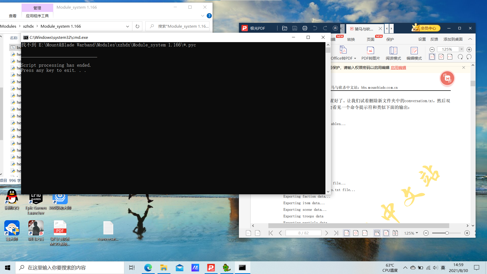Viewport: 487px width, 274px height.
Task: Toggle actual size in bottom bar
Action: point(347,233)
